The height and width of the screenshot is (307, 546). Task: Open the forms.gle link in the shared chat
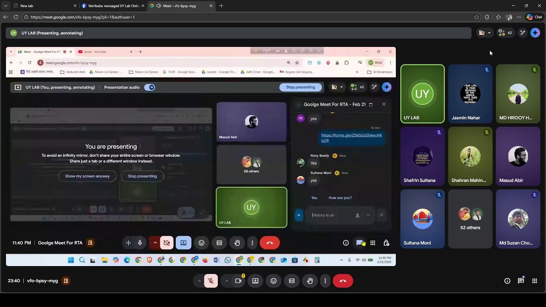tap(351, 138)
